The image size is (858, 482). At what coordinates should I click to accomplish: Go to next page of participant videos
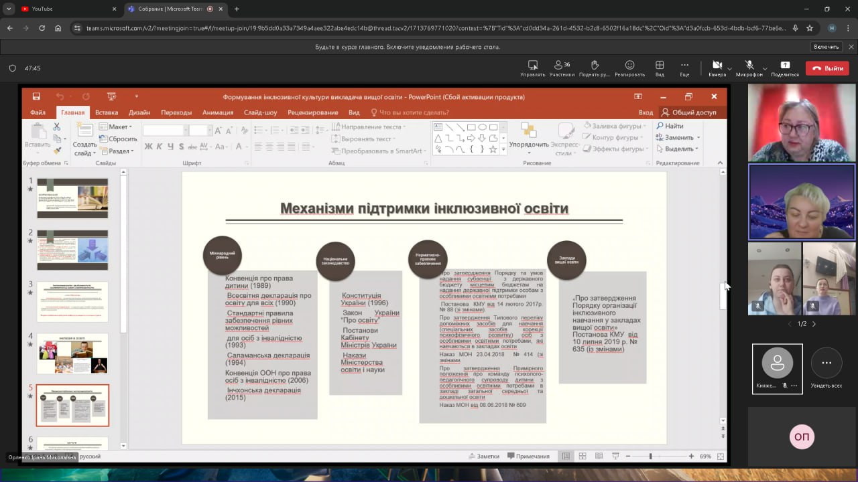pyautogui.click(x=814, y=324)
